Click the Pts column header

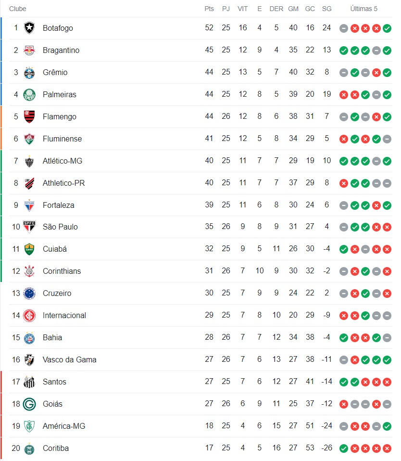(x=209, y=9)
